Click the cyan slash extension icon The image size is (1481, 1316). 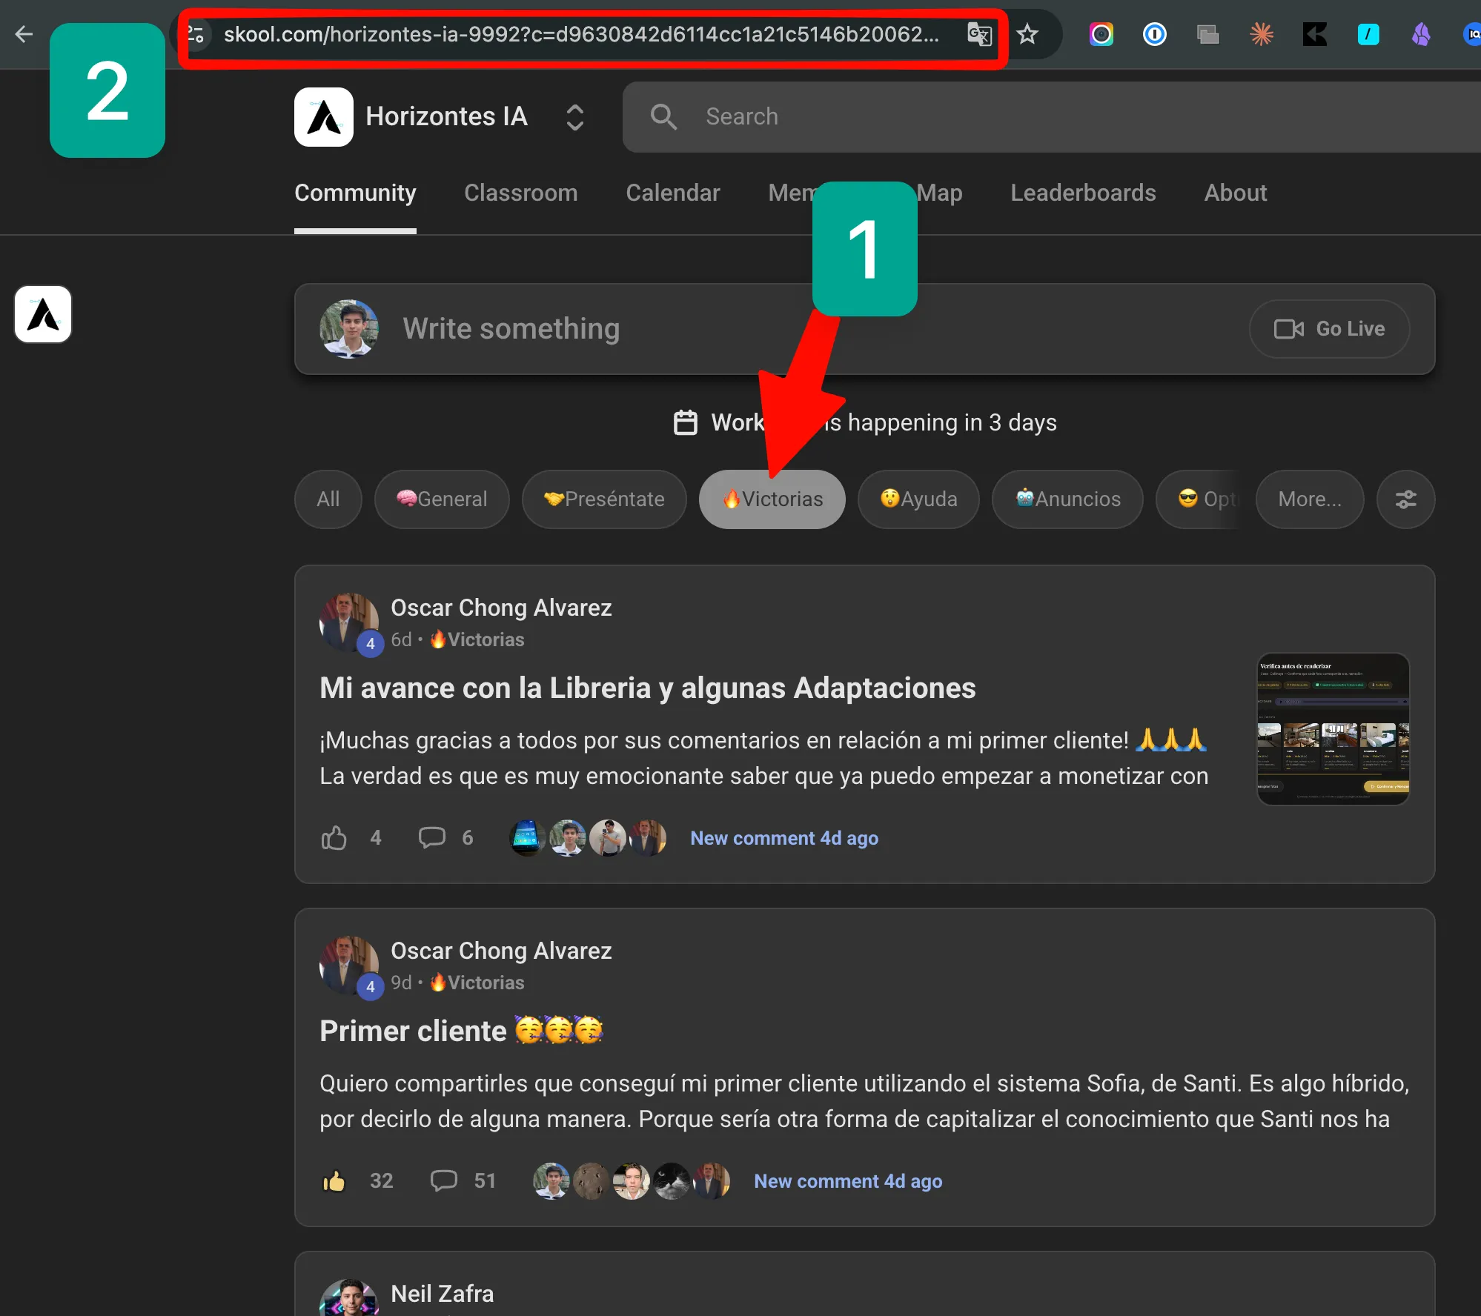pyautogui.click(x=1368, y=34)
